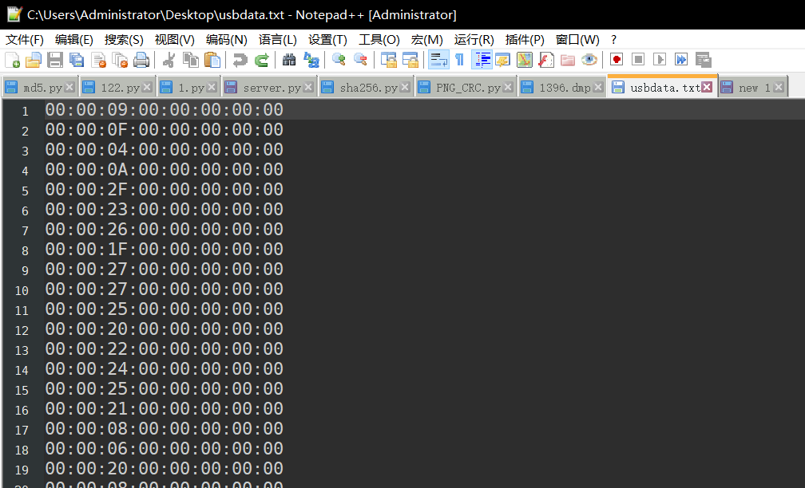Toggle the indent guide toolbar button
This screenshot has width=805, height=488.
(482, 60)
